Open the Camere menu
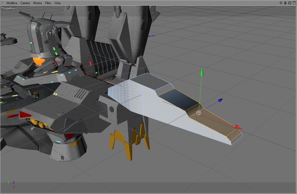The height and width of the screenshot is (194, 297). [25, 3]
